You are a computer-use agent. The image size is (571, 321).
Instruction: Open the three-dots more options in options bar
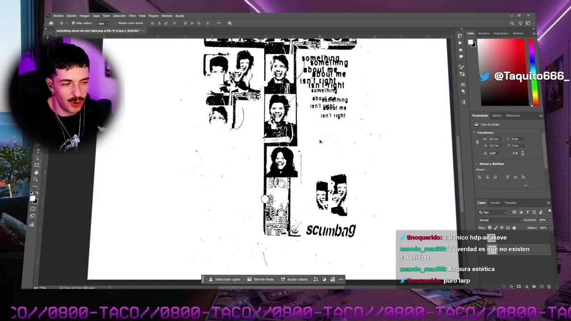point(219,23)
